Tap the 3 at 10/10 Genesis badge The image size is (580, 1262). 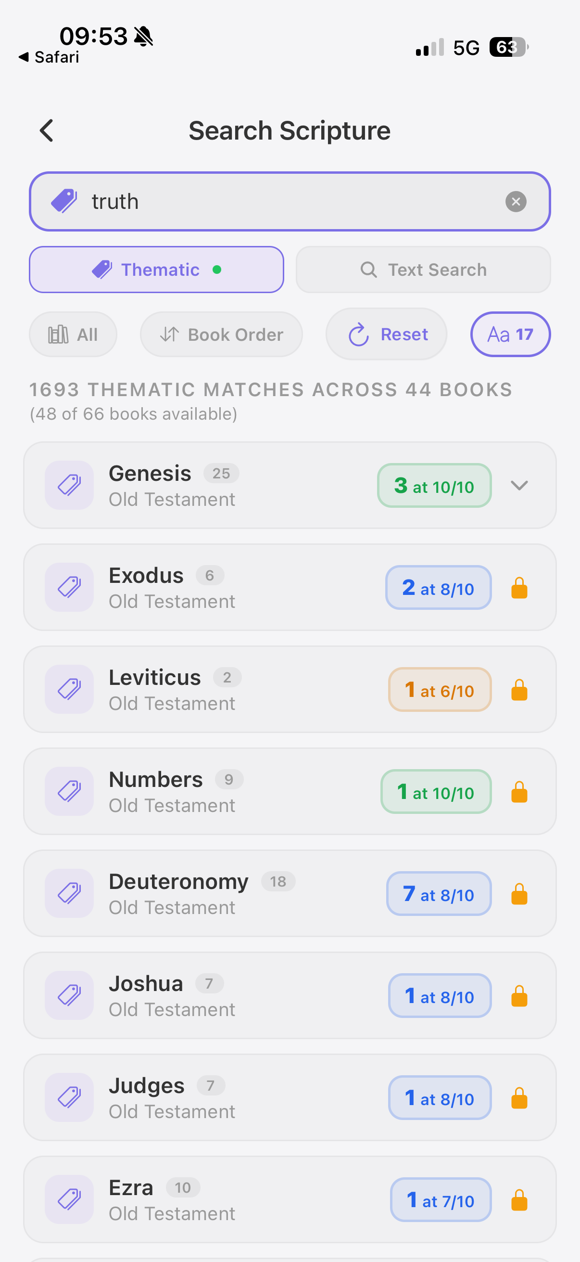(x=434, y=486)
